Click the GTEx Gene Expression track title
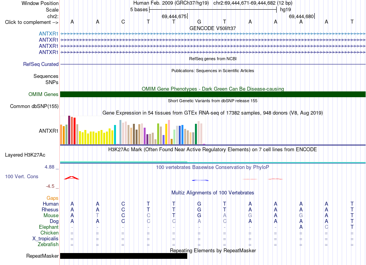Viewport: 366px width, 265px height. pyautogui.click(x=213, y=113)
